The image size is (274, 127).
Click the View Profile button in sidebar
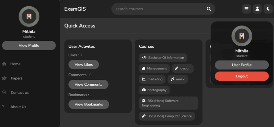29,45
